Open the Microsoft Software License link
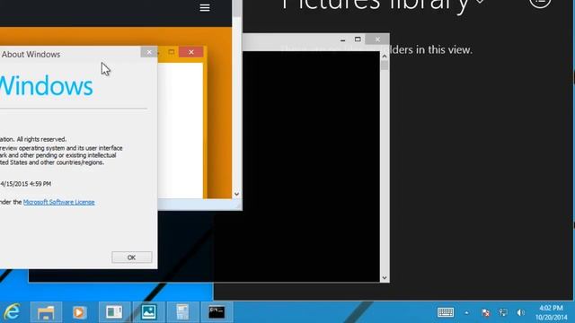The image size is (575, 323). 58,202
